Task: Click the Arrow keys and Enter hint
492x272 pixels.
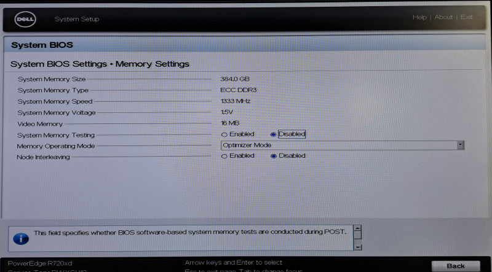Action: coord(234,263)
